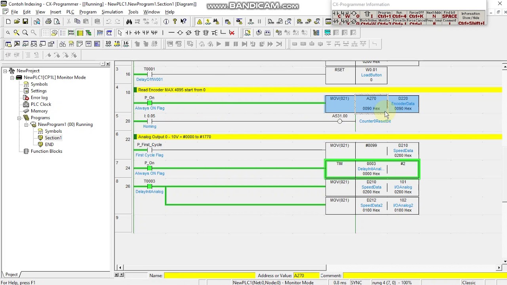The height and width of the screenshot is (285, 507).
Task: Save the project with the floppy disk icon
Action: click(x=25, y=21)
